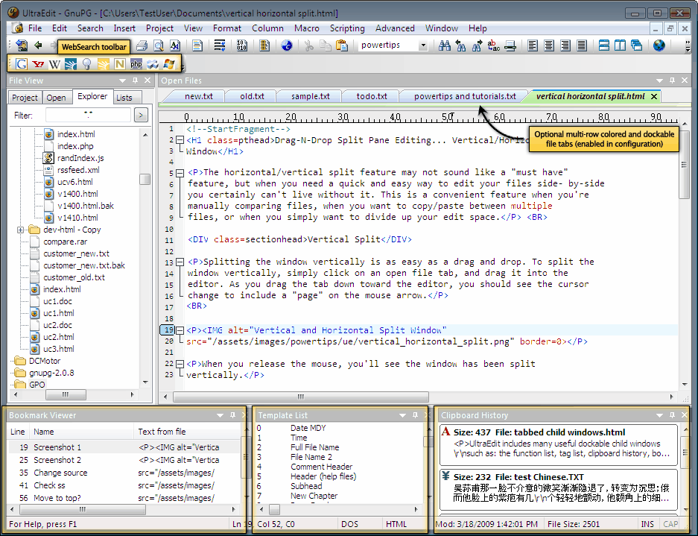Screen dimensions: 698x536
Task: Switch to the todo.txt file tab
Action: pos(371,96)
